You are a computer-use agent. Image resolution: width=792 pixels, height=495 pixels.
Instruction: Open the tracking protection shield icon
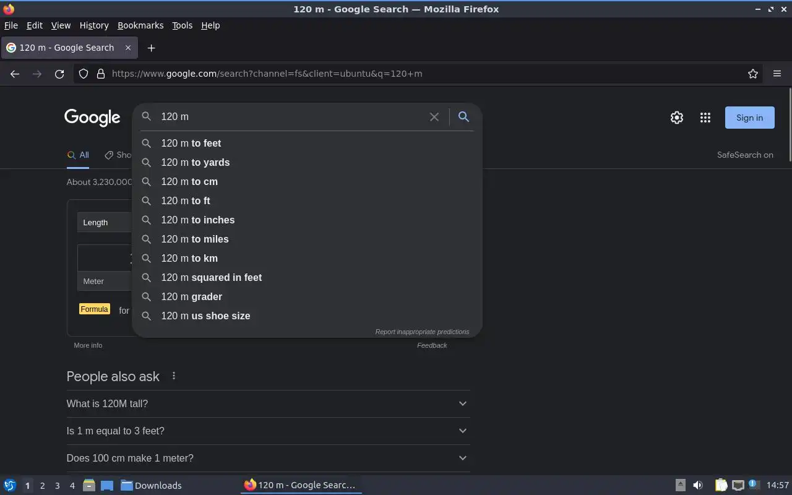click(x=84, y=74)
